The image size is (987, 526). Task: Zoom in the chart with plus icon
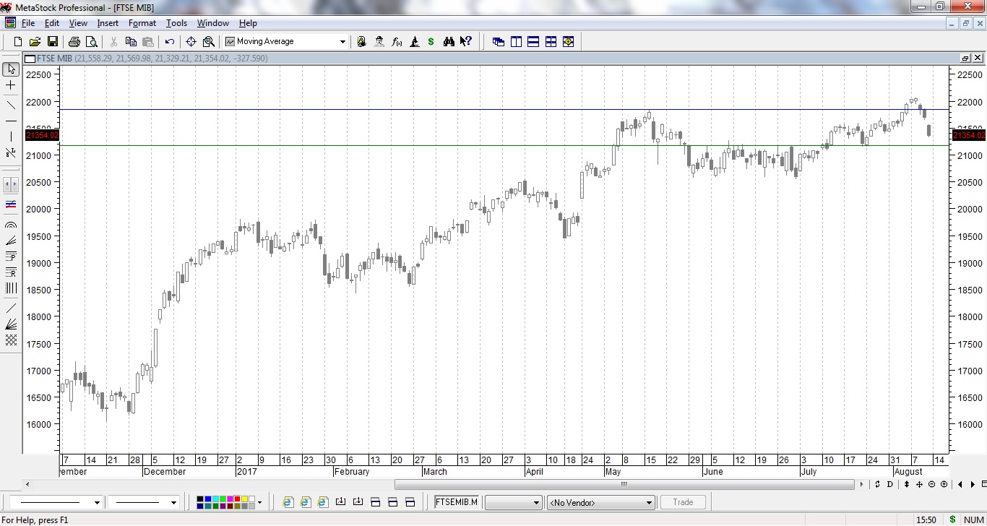944,484
